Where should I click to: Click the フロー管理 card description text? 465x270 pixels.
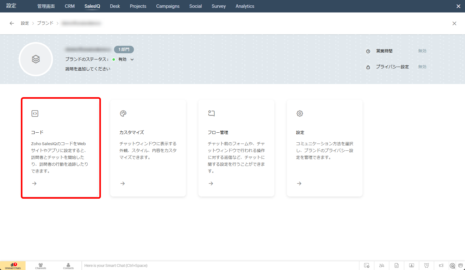(x=236, y=157)
